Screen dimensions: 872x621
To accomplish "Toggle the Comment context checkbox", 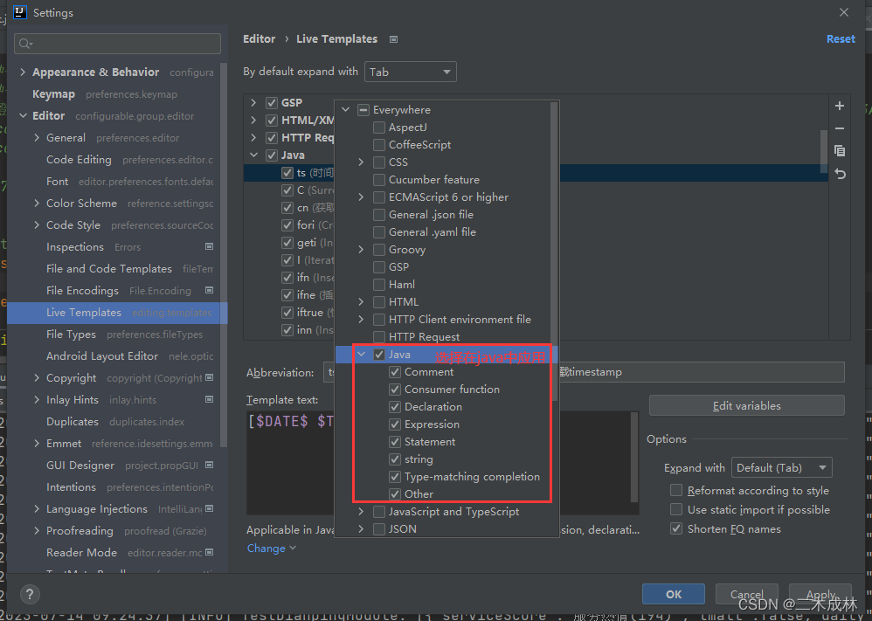I will coord(395,372).
